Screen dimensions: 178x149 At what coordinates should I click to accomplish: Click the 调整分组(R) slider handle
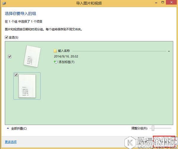coord(153,128)
